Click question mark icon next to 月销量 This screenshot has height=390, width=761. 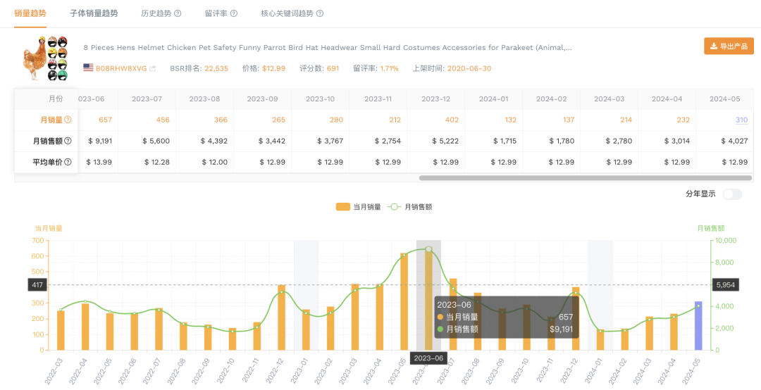68,120
